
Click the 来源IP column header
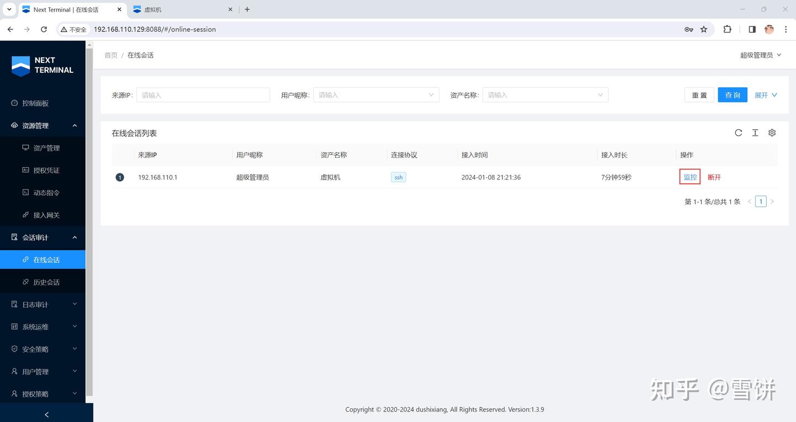[148, 155]
